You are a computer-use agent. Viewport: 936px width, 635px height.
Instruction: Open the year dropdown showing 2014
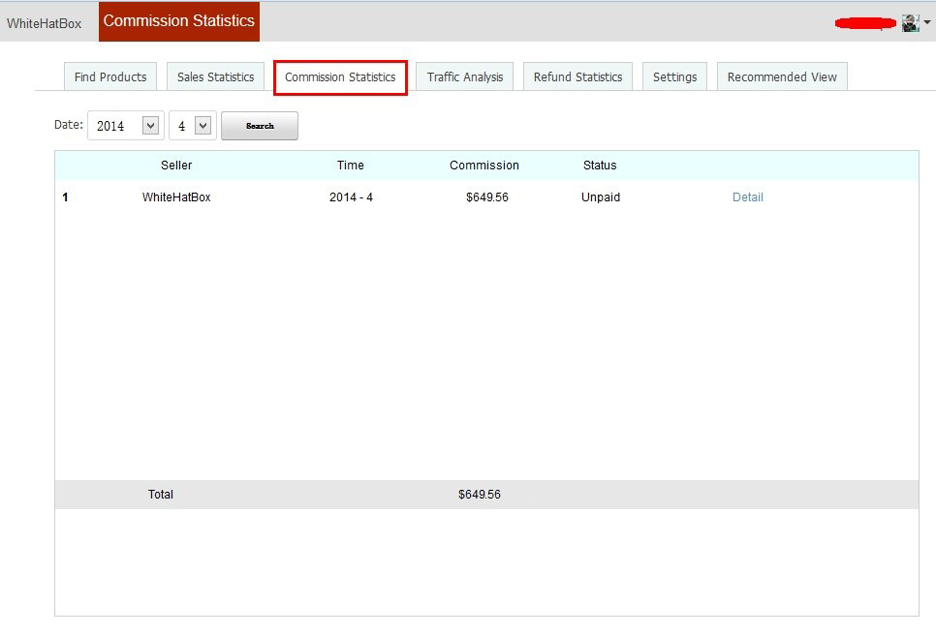point(126,126)
